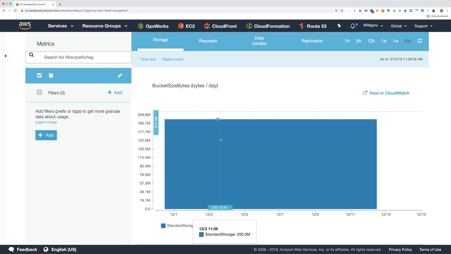The width and height of the screenshot is (451, 254).
Task: Open the OpsWorks shortcut icon
Action: [x=141, y=26]
